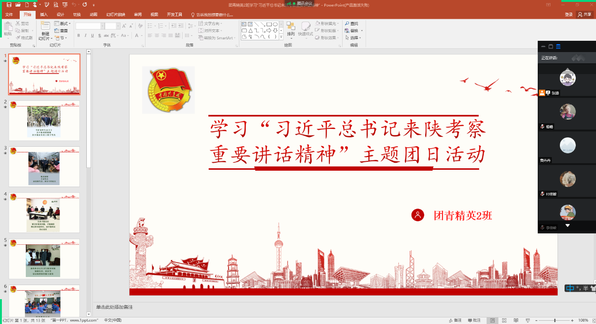Switch to Developer (开发工具) tab
This screenshot has width=596, height=324.
coord(175,15)
